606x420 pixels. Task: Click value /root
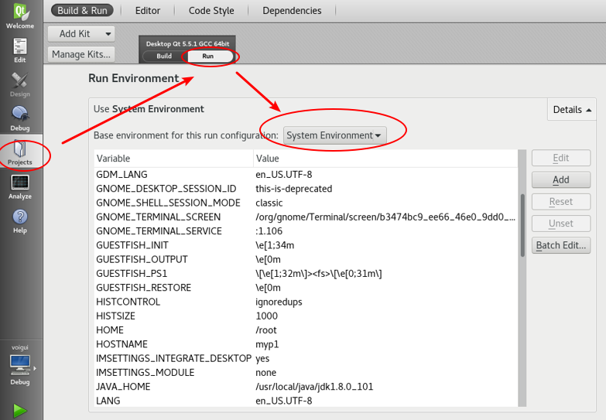tap(266, 330)
